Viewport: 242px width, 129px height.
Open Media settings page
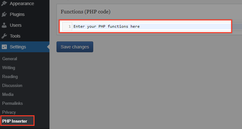tap(8, 94)
